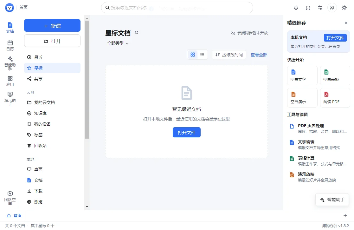
Task: Open 我的云文档 folder
Action: [52, 102]
